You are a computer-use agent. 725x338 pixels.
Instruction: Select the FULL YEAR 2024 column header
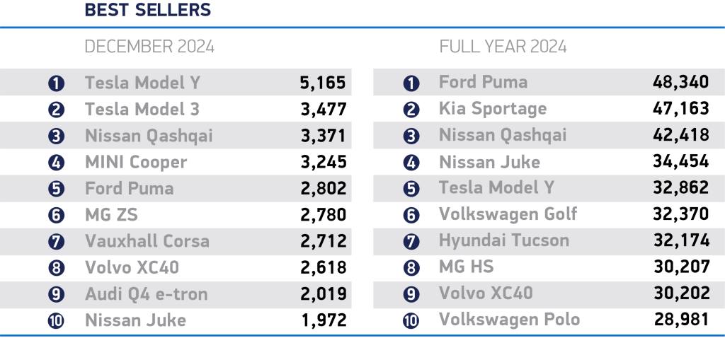coord(503,47)
